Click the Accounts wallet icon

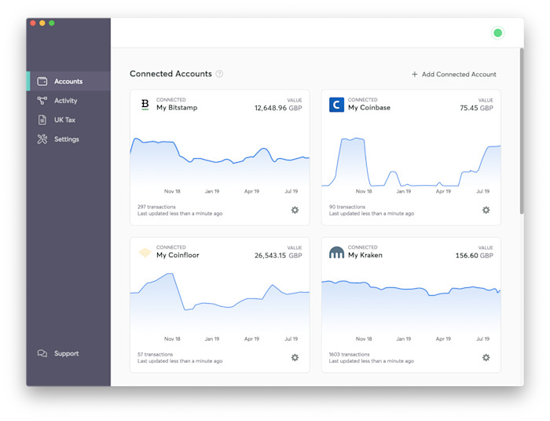[42, 81]
